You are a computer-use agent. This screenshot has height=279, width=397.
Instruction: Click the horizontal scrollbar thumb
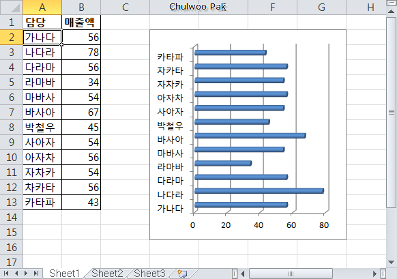click(291, 274)
